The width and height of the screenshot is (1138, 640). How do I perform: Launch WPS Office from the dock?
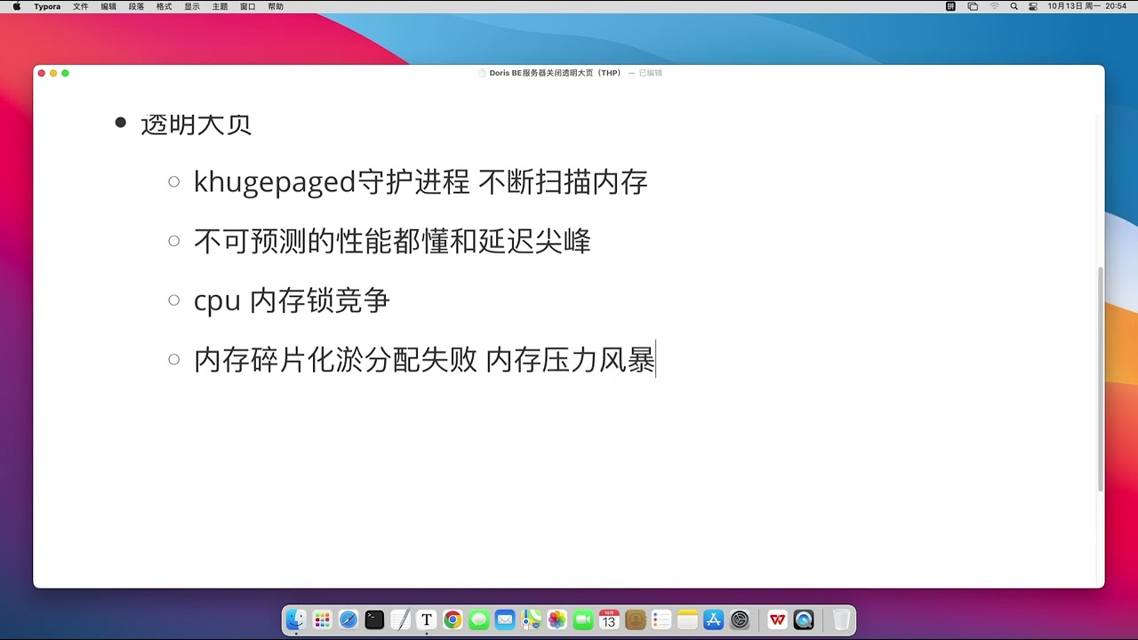(x=778, y=620)
